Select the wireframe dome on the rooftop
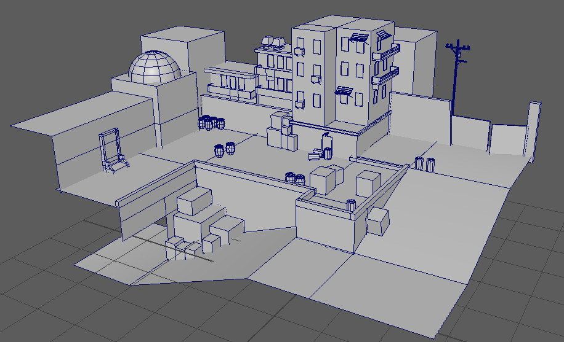 coord(155,67)
